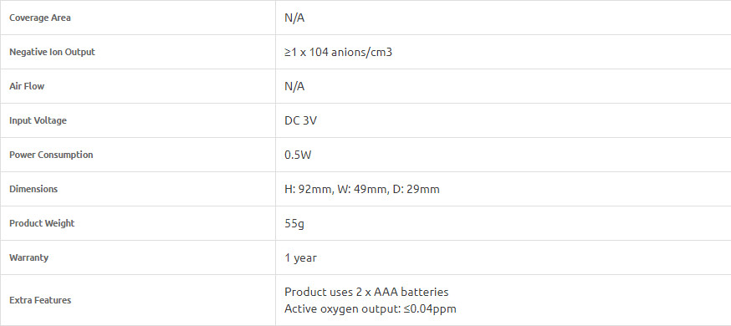Click the Air Flow row label
This screenshot has width=731, height=326.
27,86
